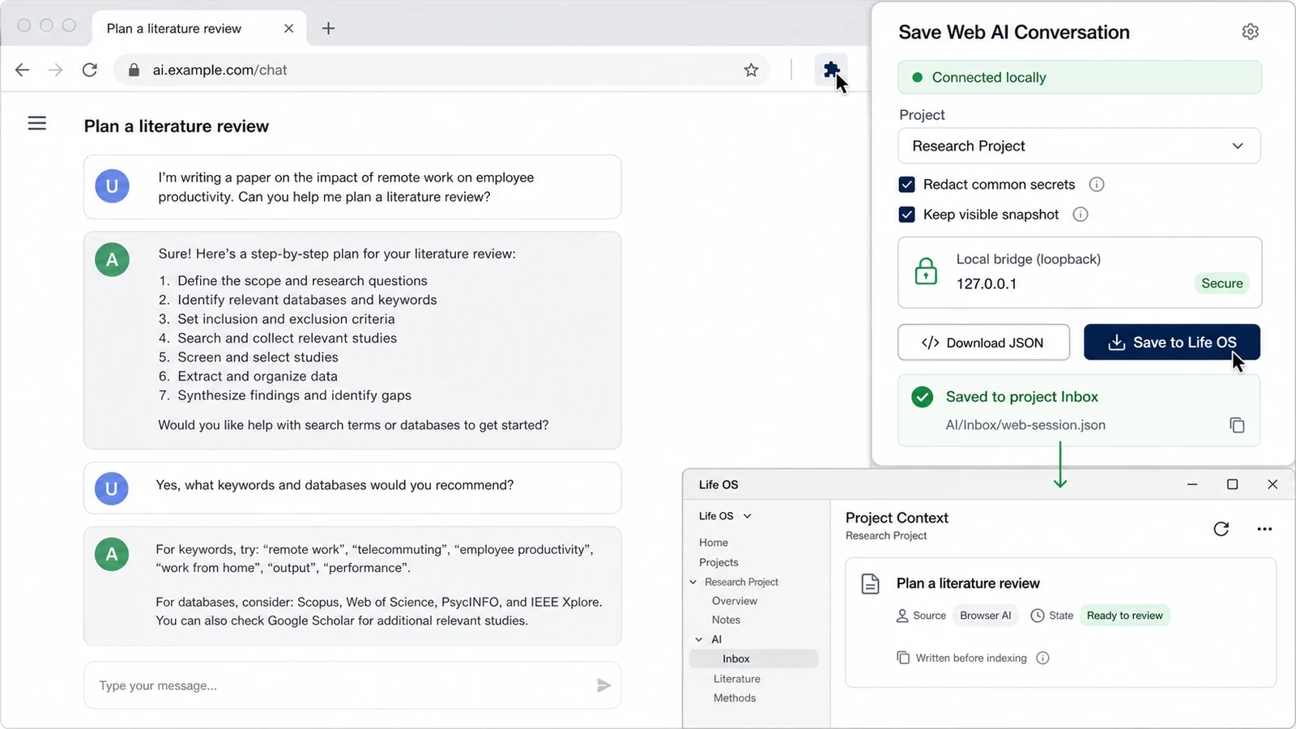This screenshot has height=729, width=1296.
Task: Show info for Written before indexing
Action: pyautogui.click(x=1042, y=658)
